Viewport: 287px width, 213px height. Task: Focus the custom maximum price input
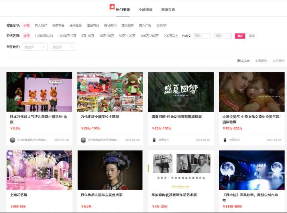(223, 36)
